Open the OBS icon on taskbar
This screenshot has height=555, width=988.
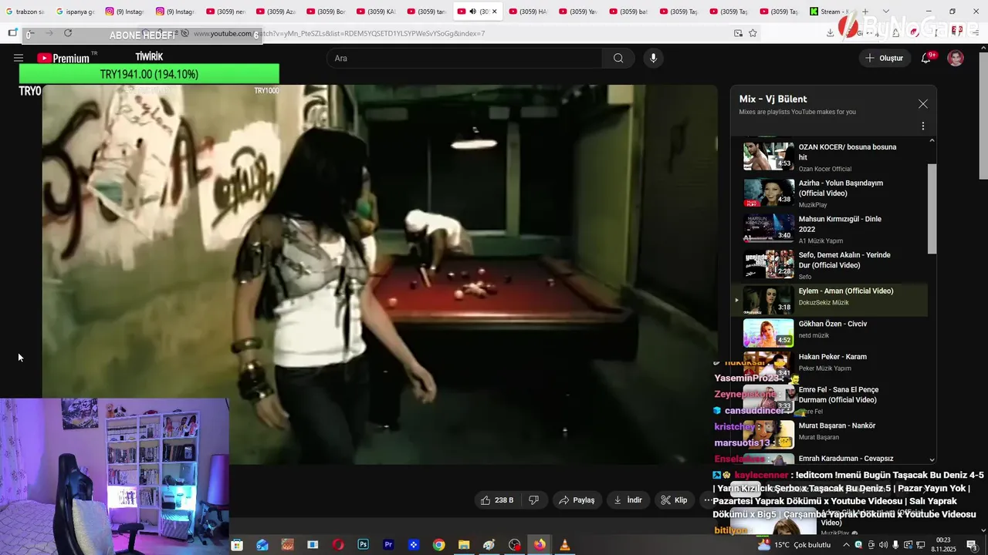[x=514, y=545]
